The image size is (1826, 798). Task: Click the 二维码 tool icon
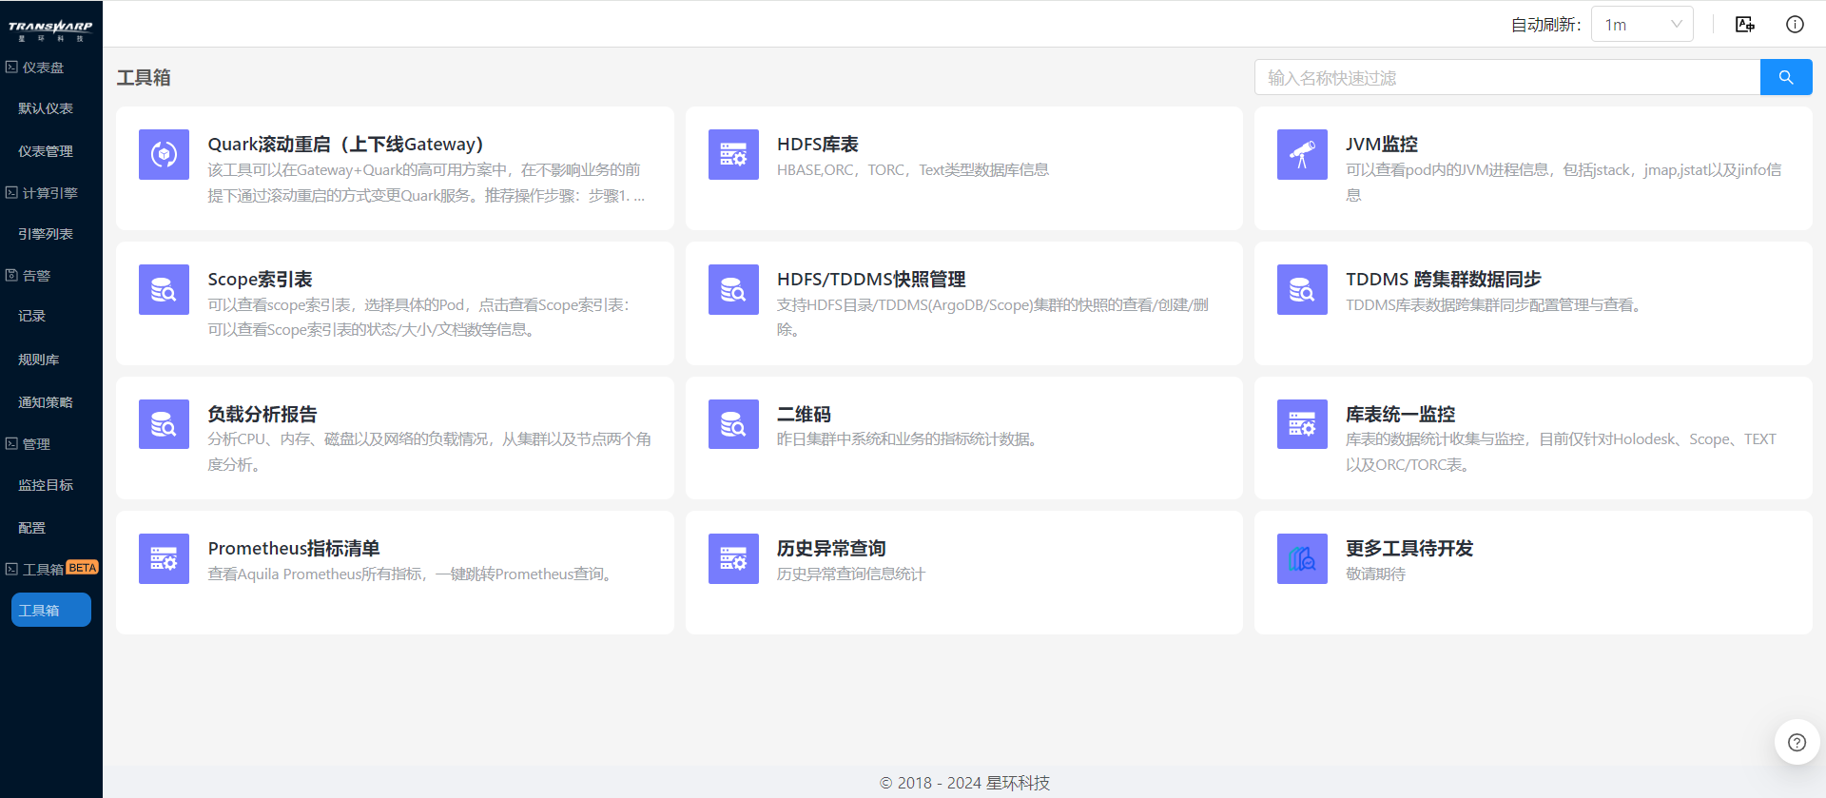tap(733, 424)
